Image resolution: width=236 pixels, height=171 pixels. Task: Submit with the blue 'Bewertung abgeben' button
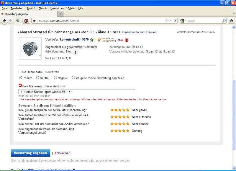[30, 153]
